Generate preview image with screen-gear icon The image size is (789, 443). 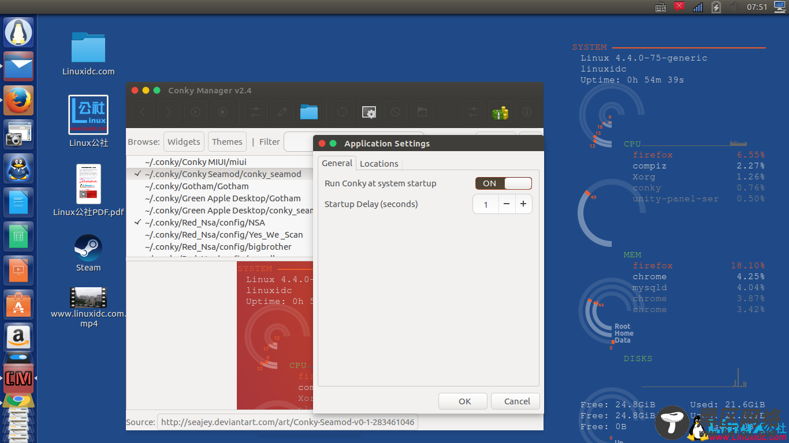(x=369, y=112)
